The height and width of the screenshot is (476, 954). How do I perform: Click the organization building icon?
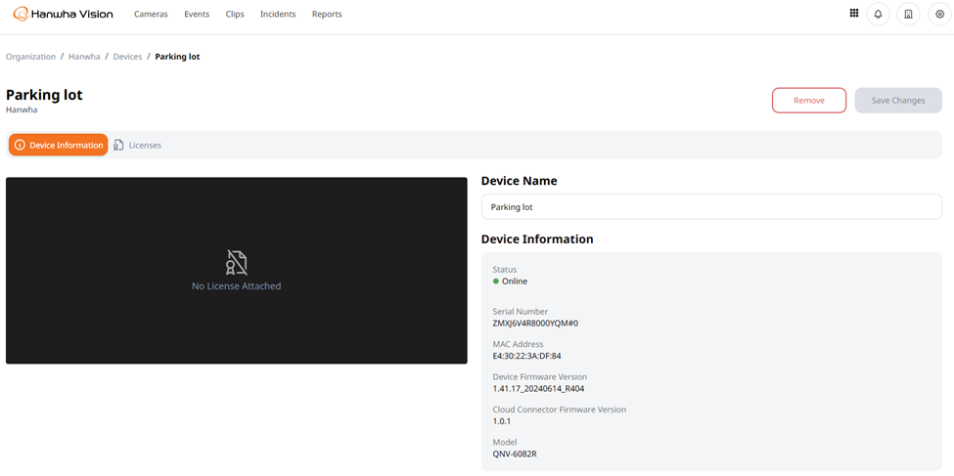click(908, 14)
